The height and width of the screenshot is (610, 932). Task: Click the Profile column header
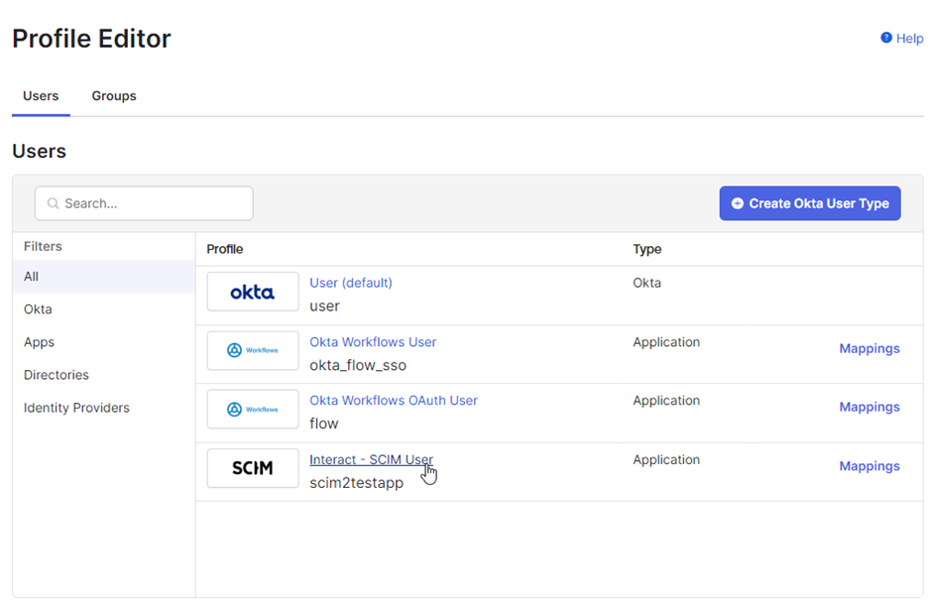[x=225, y=249]
